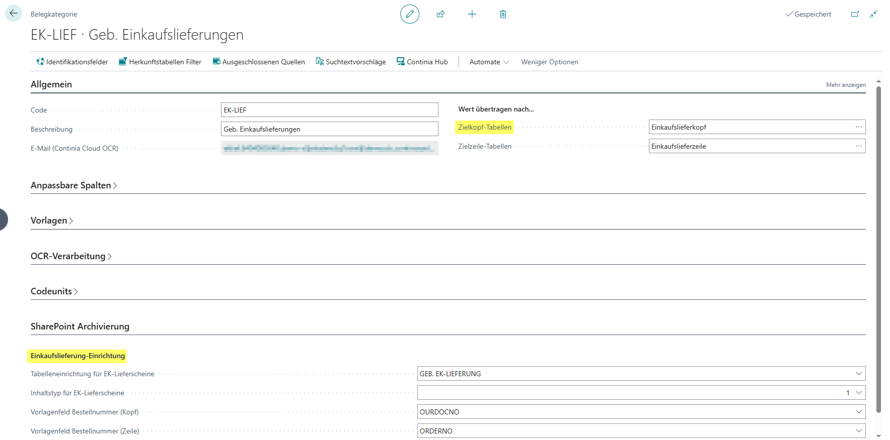890x440 pixels.
Task: Open page in new window icon
Action: [855, 14]
